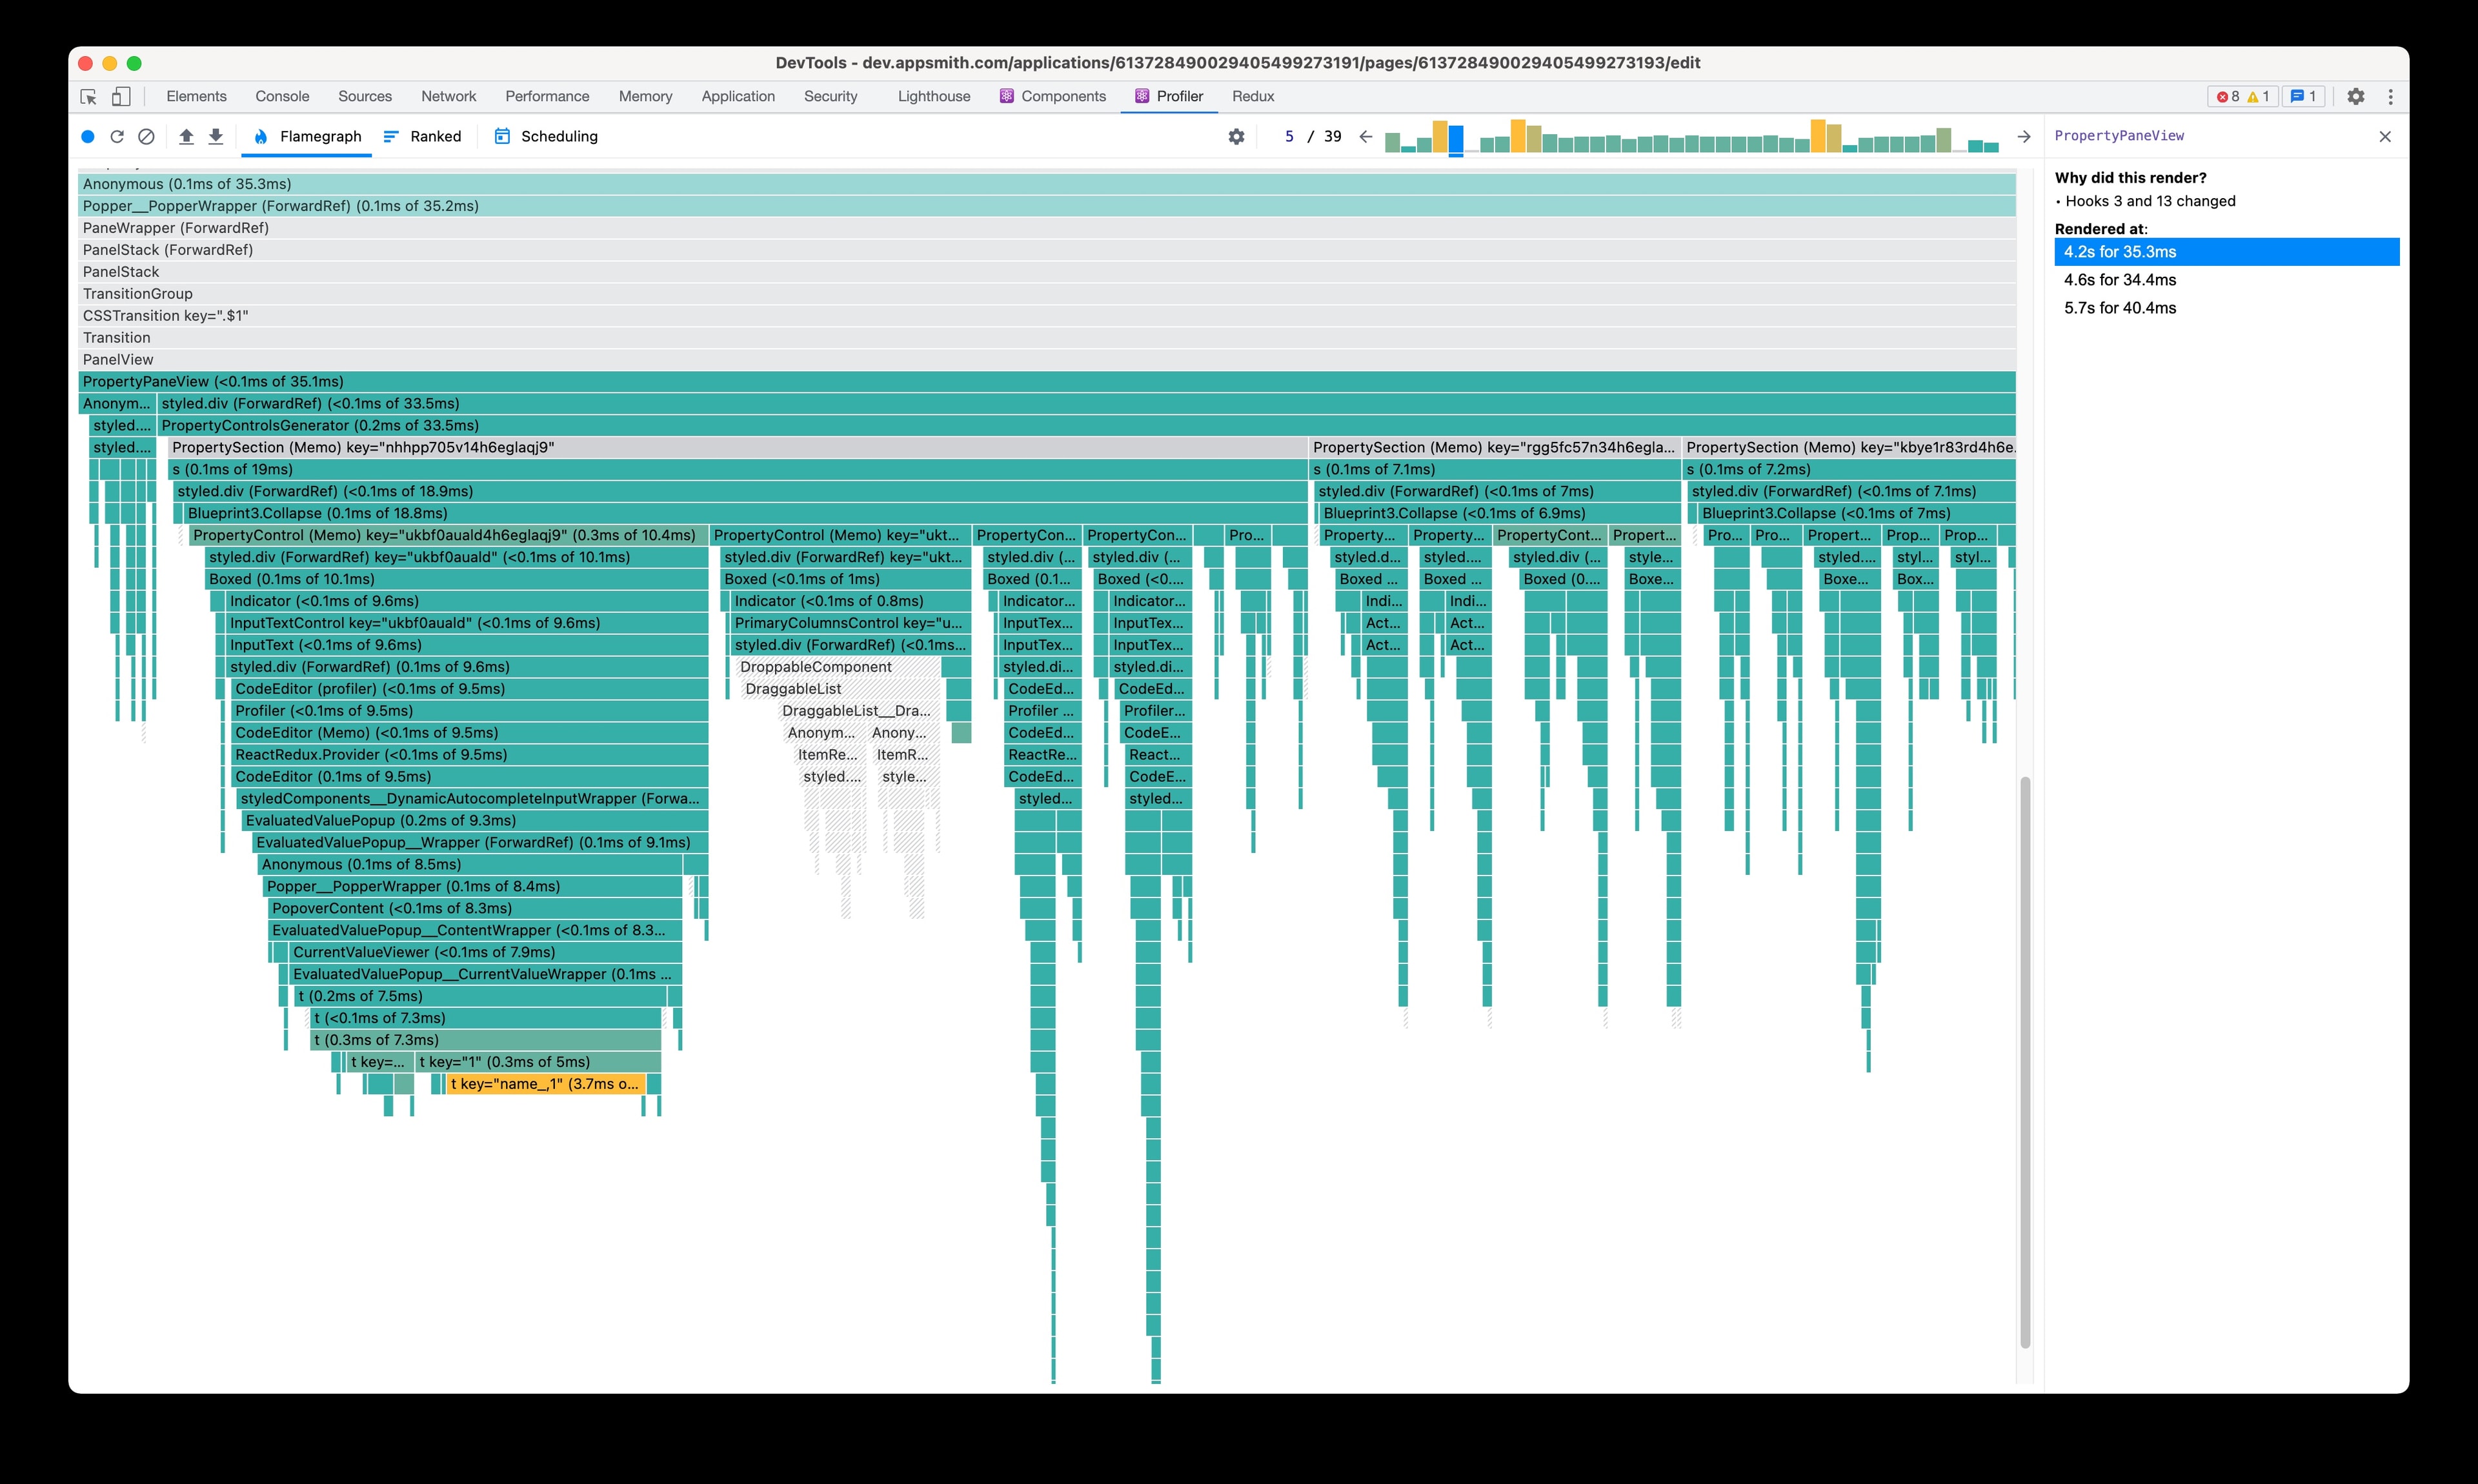
Task: Open the Performance panel tab
Action: click(547, 96)
